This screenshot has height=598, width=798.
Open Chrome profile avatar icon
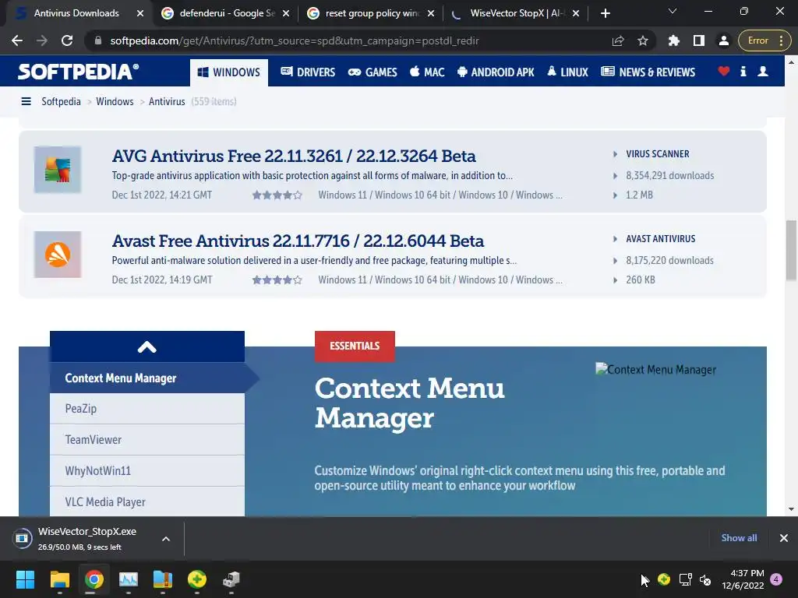(x=723, y=40)
